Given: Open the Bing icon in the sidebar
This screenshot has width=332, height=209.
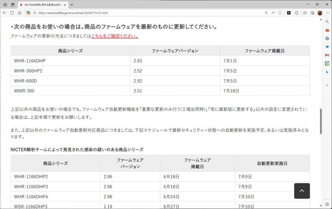Looking at the screenshot, I should click(x=327, y=72).
